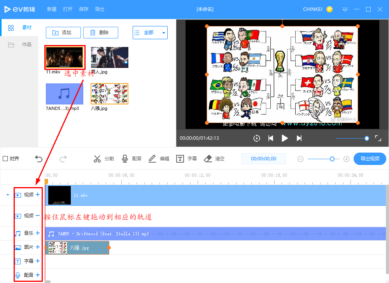Click the 保存 menu item

tap(84, 9)
